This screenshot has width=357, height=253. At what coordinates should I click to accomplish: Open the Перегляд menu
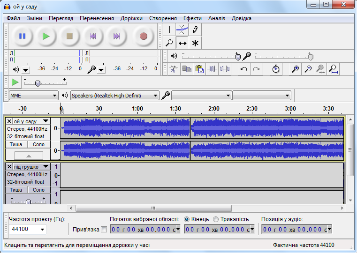pos(61,18)
